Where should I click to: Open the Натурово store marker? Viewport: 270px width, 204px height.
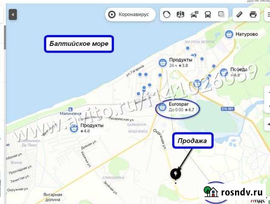(x=229, y=34)
